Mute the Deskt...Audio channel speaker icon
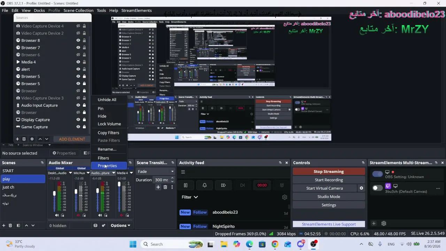This screenshot has width=446, height=251. [57, 215]
